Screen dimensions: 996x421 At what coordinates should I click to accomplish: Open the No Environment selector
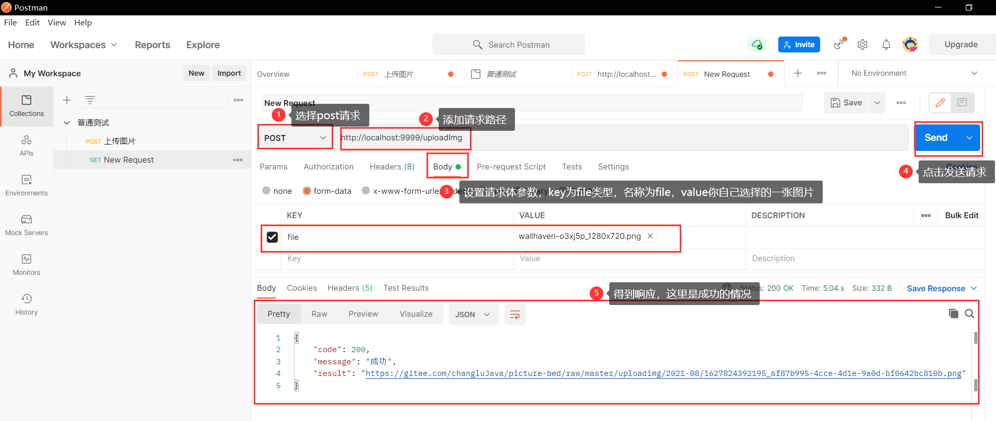(914, 73)
